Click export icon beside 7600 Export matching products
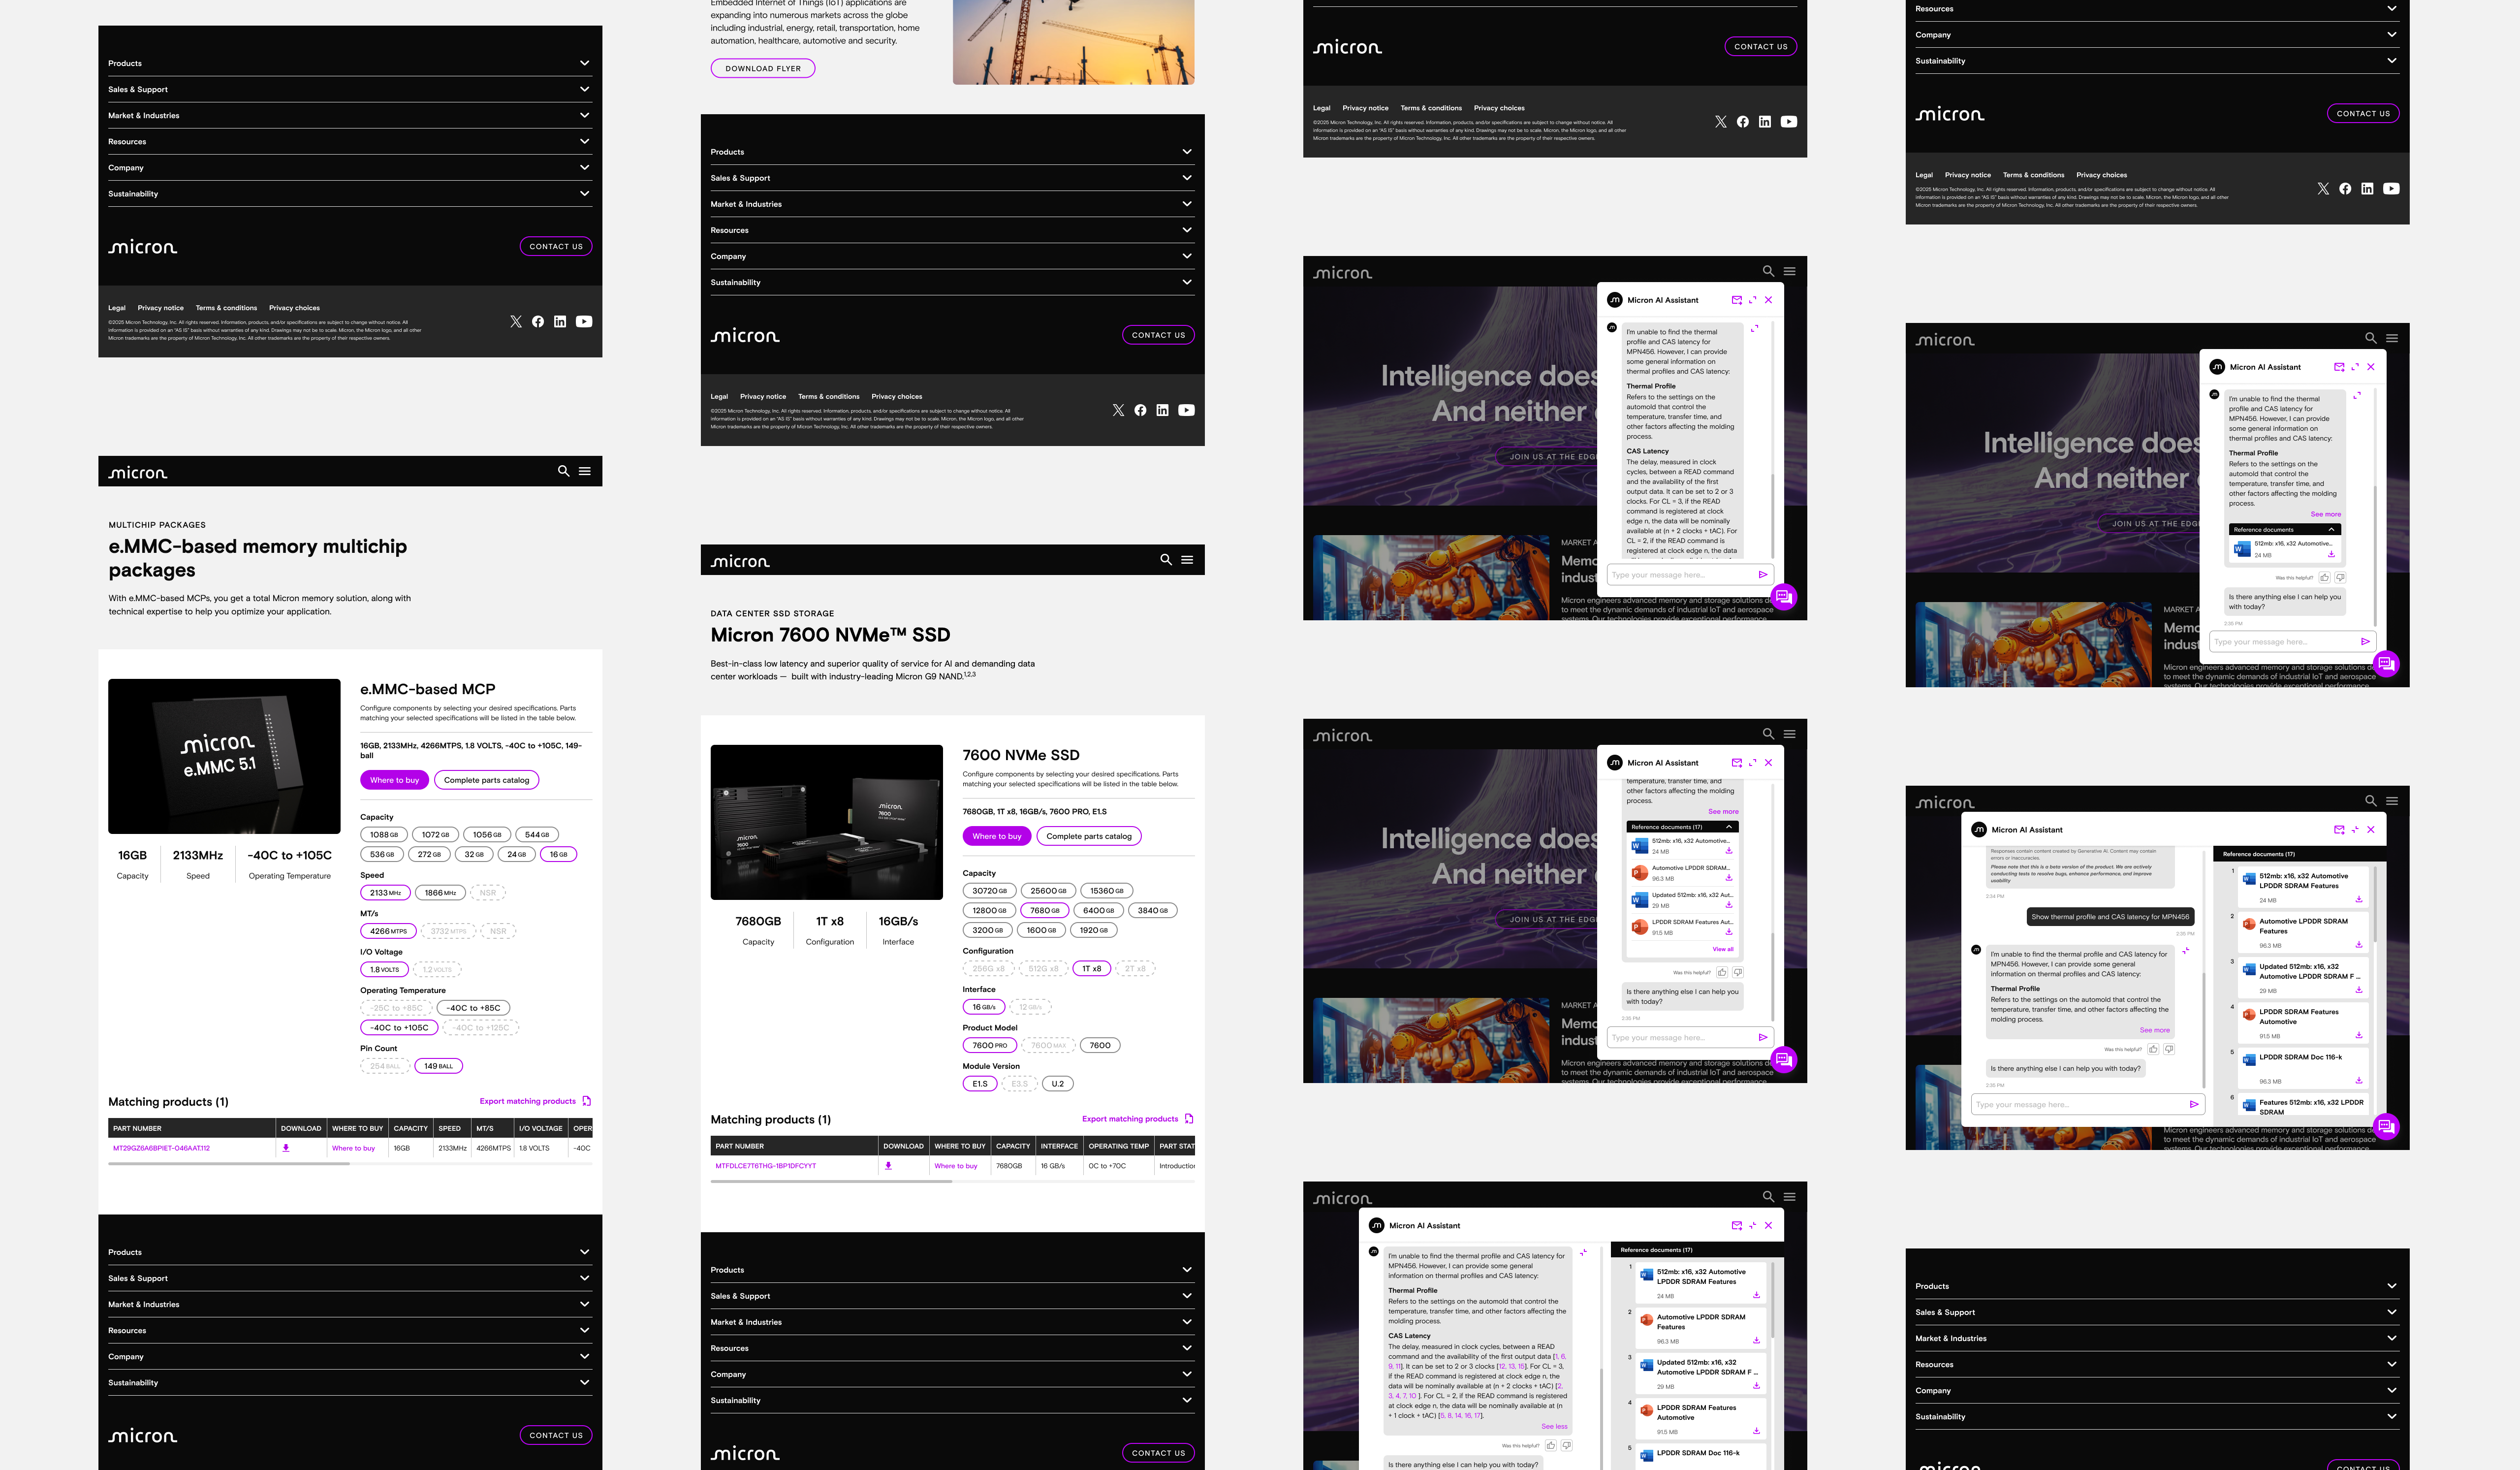The height and width of the screenshot is (1470, 2520). [x=1189, y=1119]
